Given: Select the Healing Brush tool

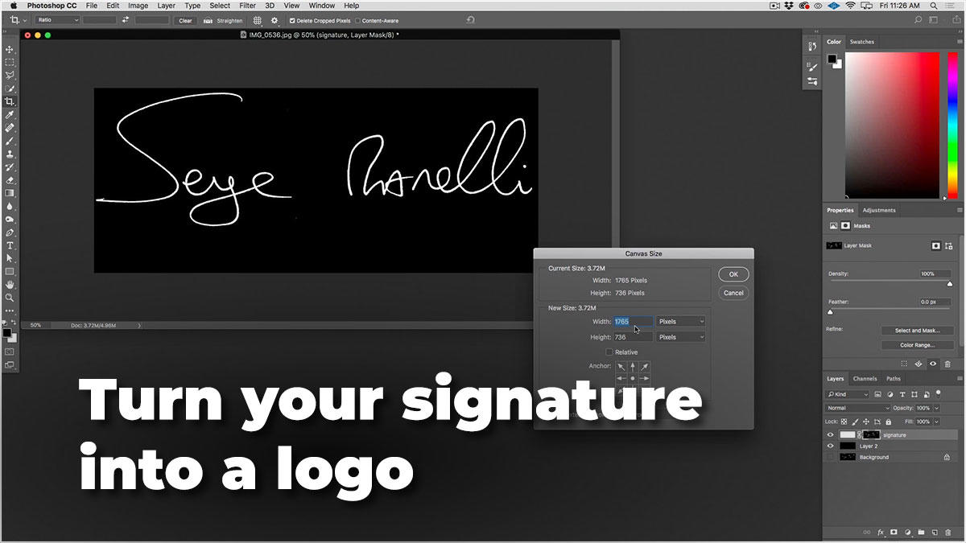Looking at the screenshot, I should (x=10, y=127).
